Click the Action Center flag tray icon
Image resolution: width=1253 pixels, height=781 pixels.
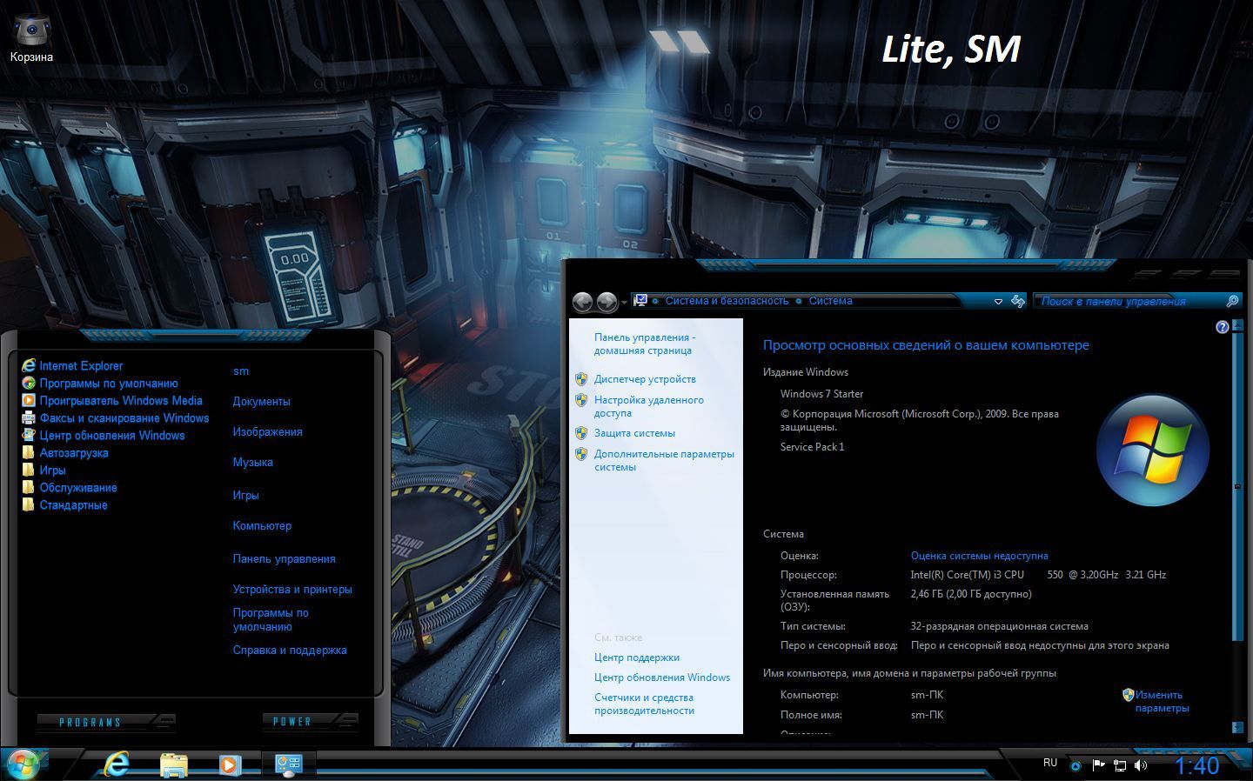click(1098, 765)
